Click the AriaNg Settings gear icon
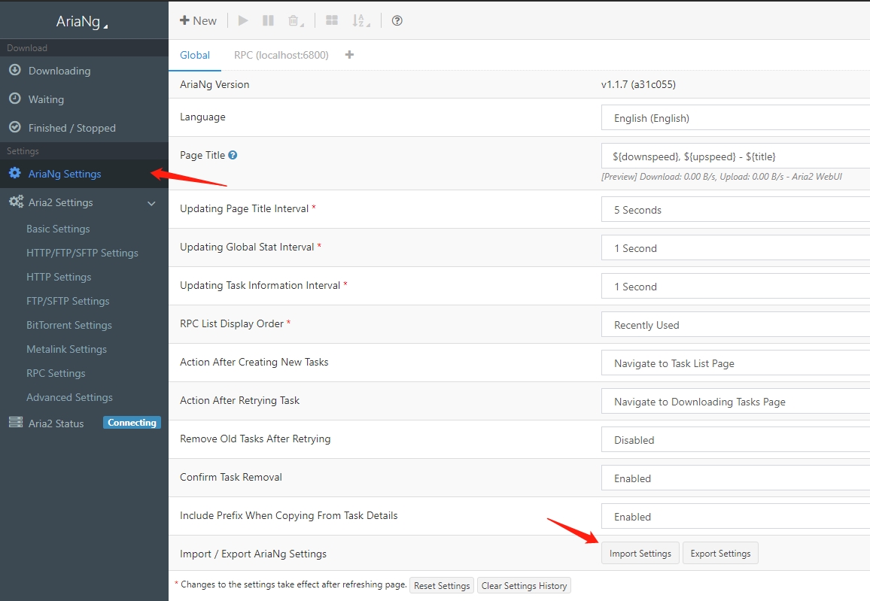The image size is (870, 601). click(15, 173)
